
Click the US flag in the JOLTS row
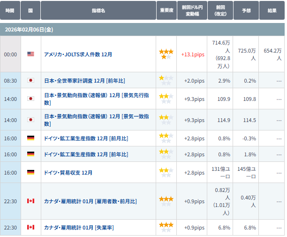click(30, 54)
